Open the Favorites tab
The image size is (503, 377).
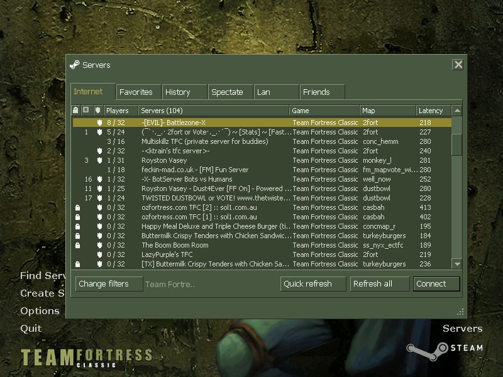click(x=138, y=92)
